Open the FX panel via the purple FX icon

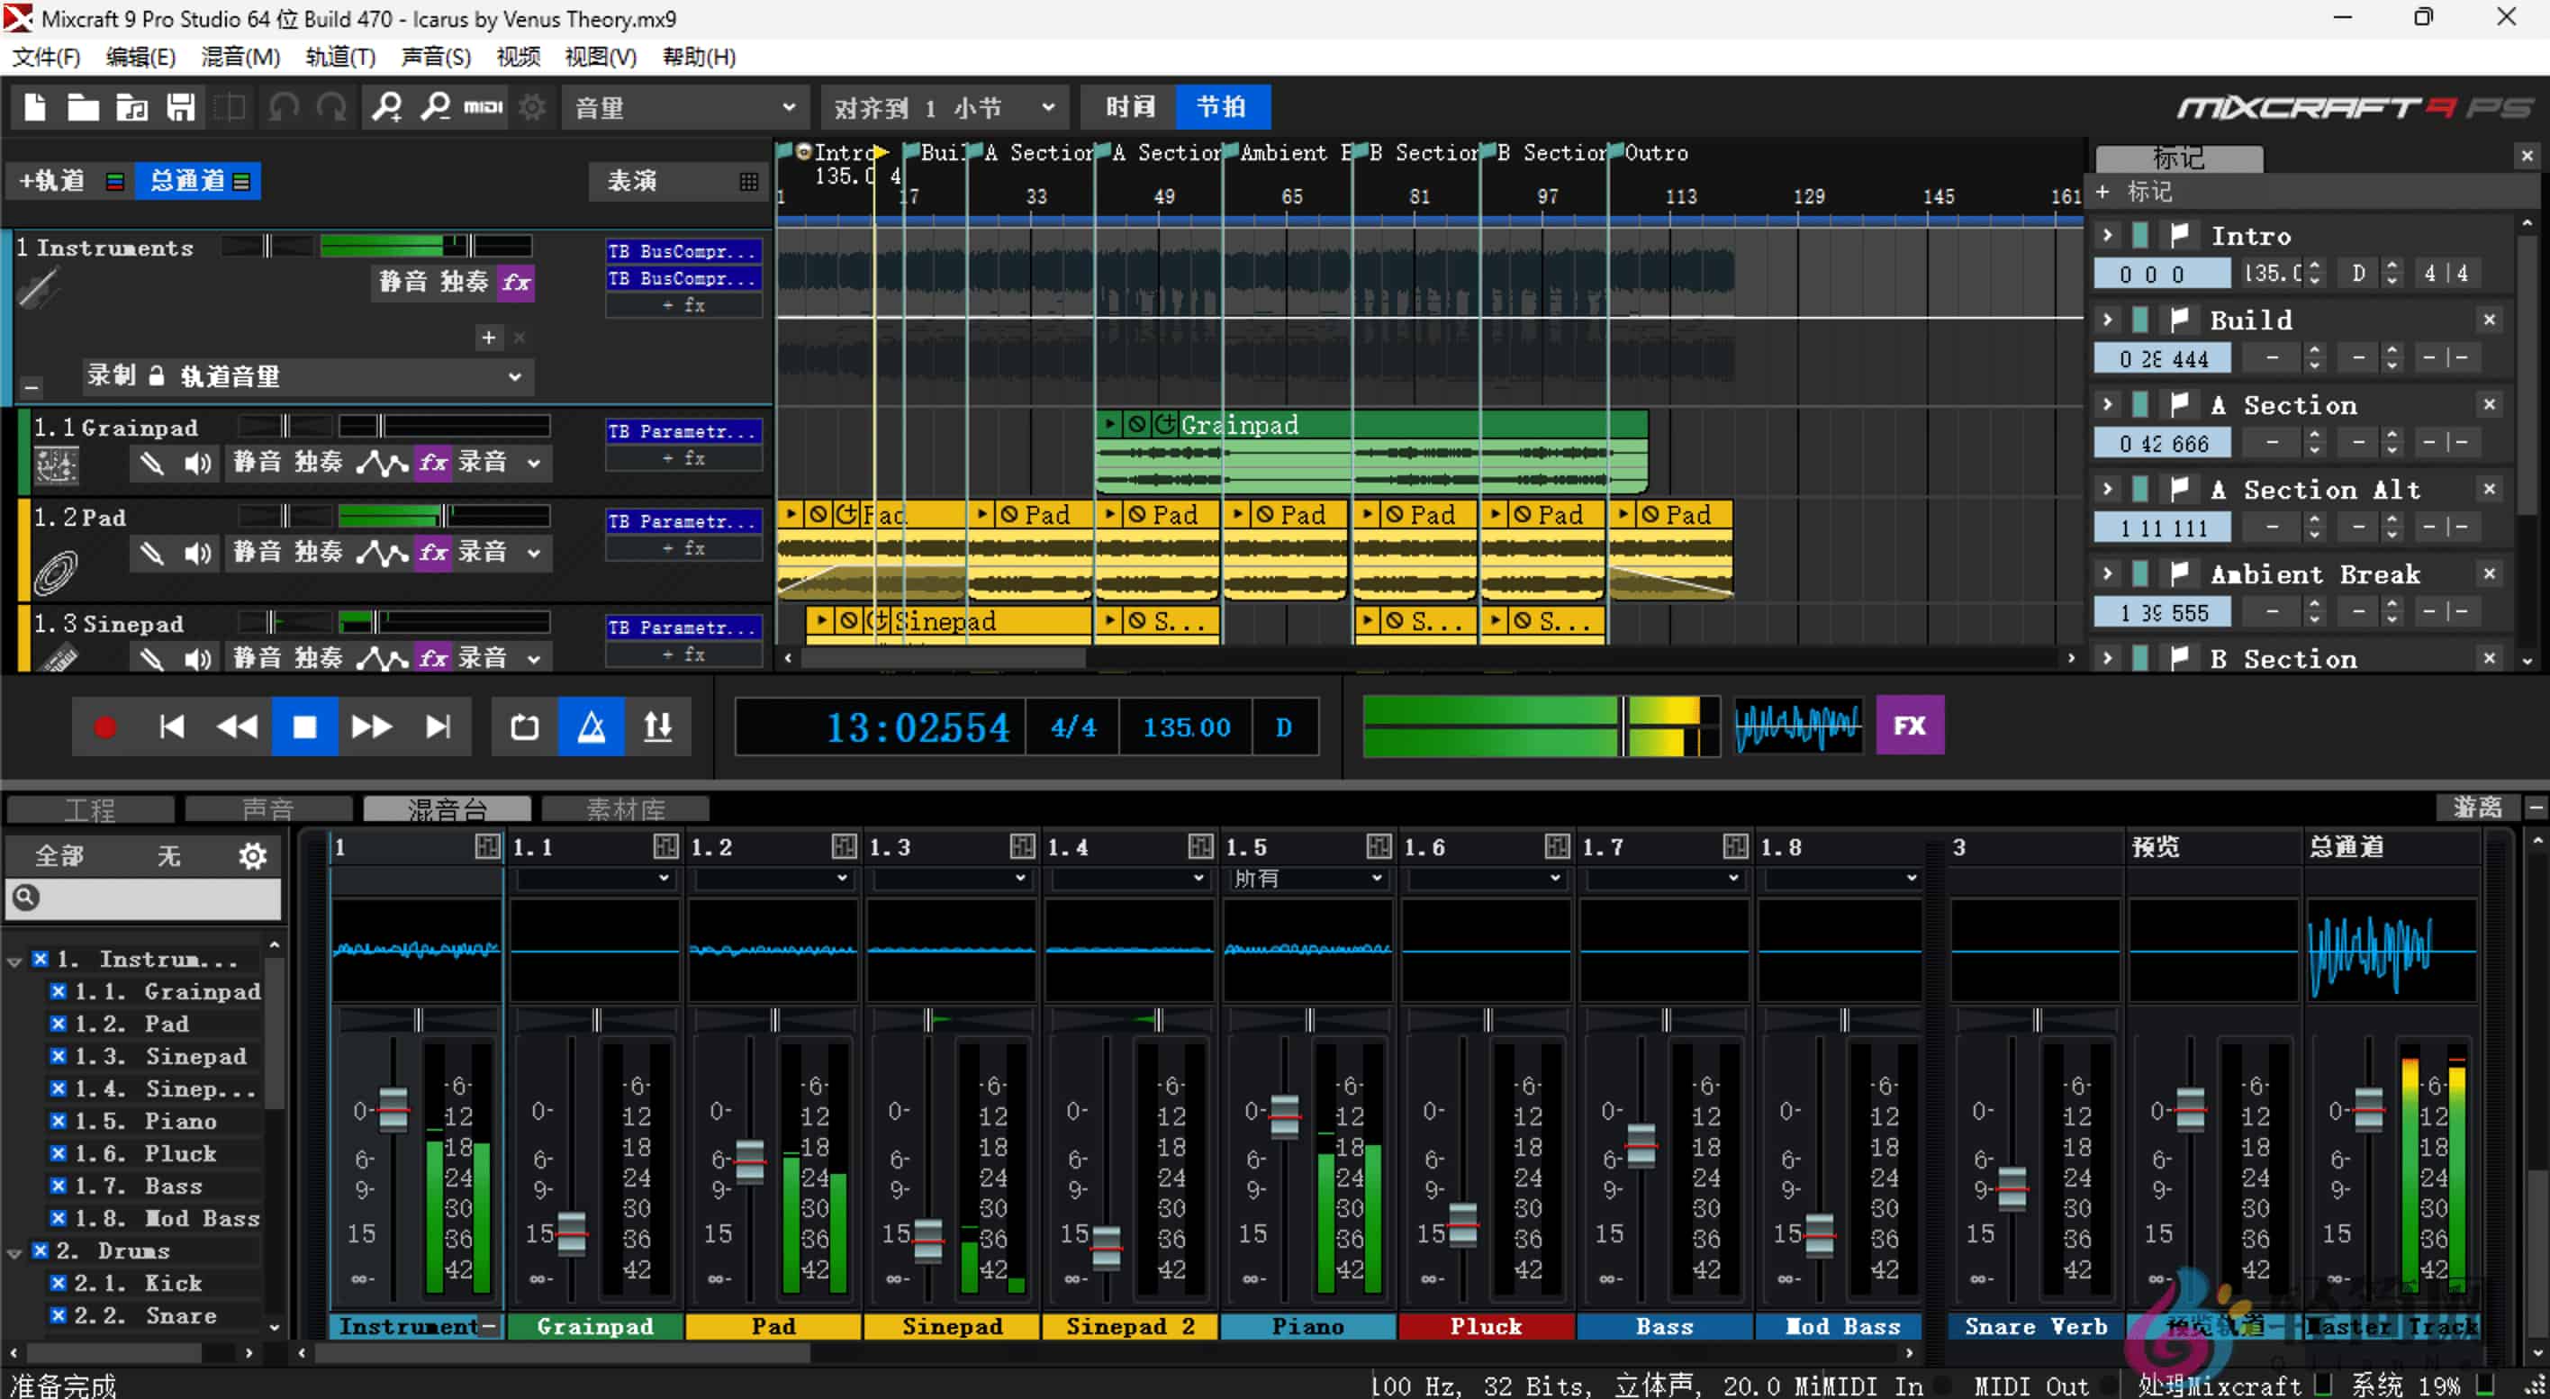pyautogui.click(x=1909, y=726)
